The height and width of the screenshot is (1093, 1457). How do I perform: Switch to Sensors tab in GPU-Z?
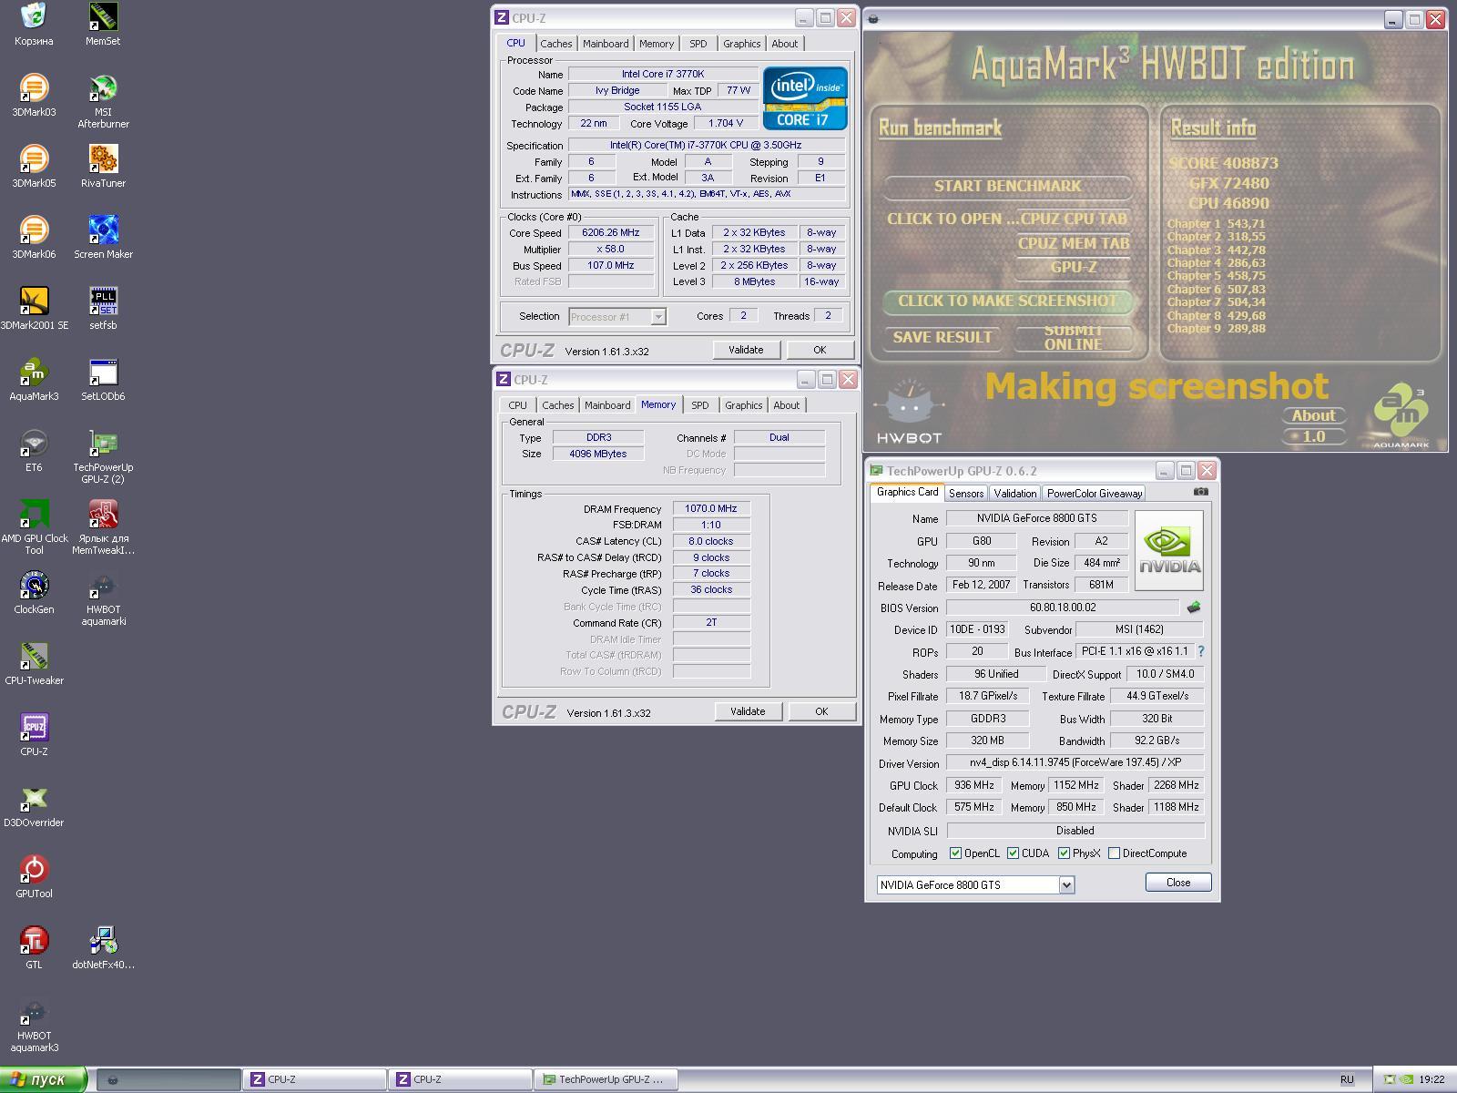tap(966, 493)
